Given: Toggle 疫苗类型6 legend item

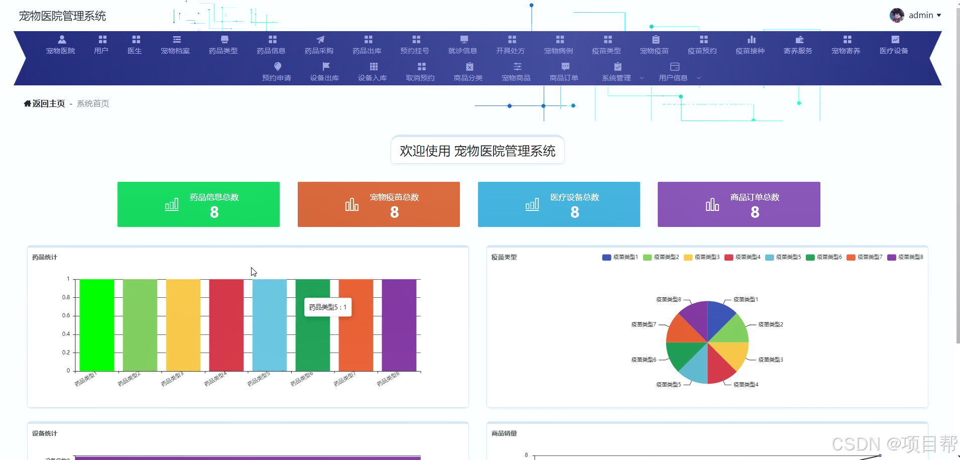Looking at the screenshot, I should tap(824, 257).
